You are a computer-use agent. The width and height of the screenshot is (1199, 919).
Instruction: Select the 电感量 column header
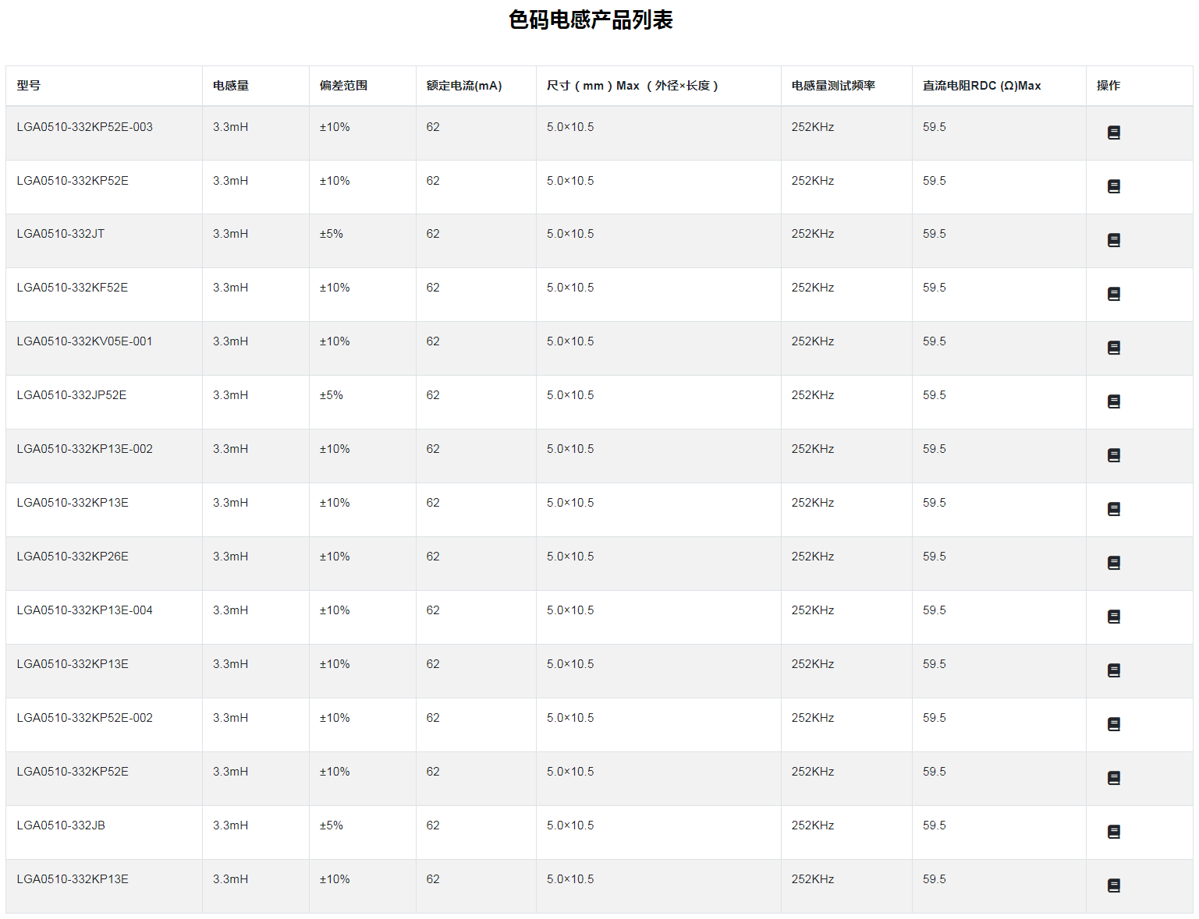coord(231,86)
